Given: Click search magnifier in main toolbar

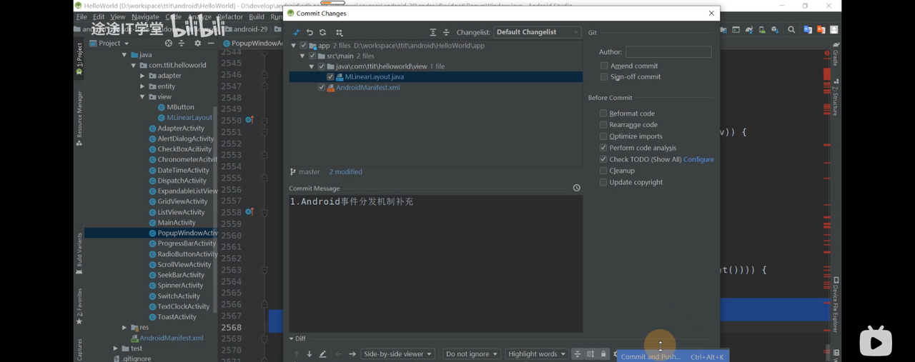Looking at the screenshot, I should coord(791,30).
